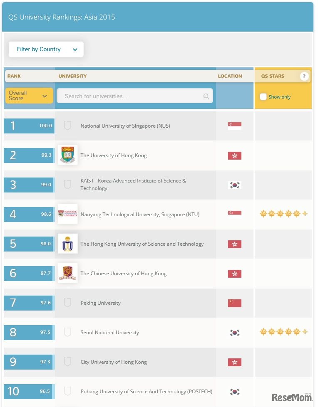This screenshot has width=318, height=407.
Task: Click the placeholder shield beside City University
Action: point(67,362)
